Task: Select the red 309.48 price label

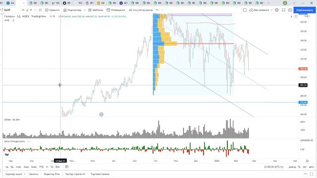Action: (303, 69)
